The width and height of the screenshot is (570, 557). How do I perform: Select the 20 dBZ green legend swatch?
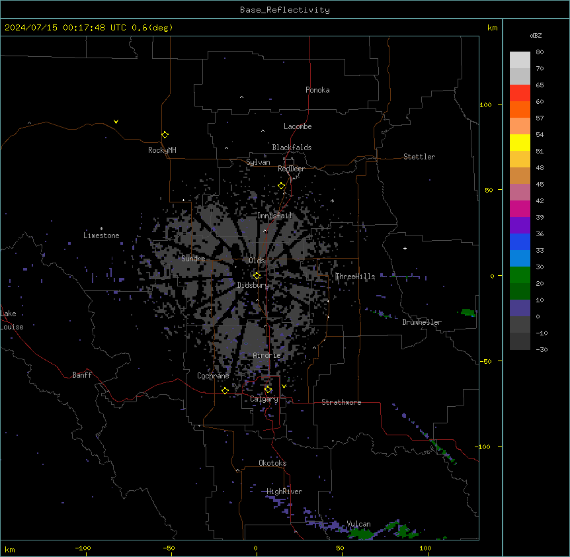[x=520, y=275]
